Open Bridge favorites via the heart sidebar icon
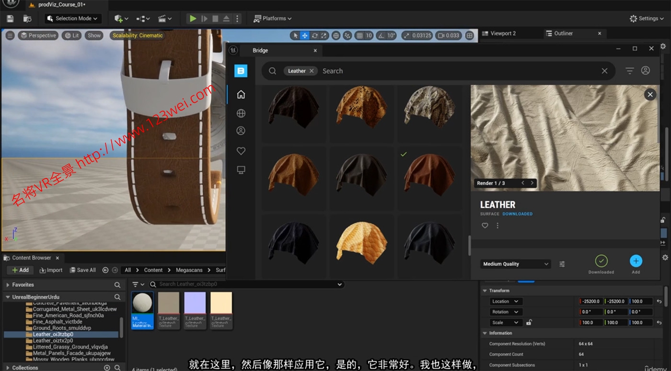This screenshot has height=371, width=671. coord(241,150)
